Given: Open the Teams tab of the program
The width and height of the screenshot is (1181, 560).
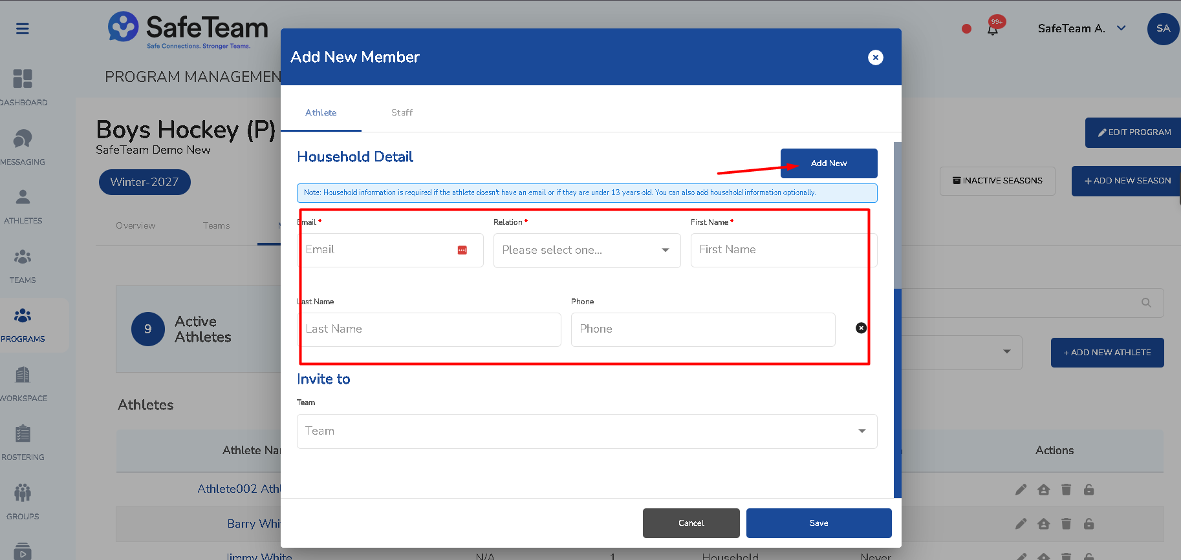Looking at the screenshot, I should coord(216,225).
